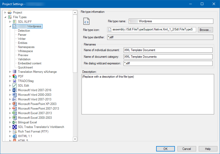This screenshot has height=154, width=220.
Task: Click the small icon in File type icon field
Action: pyautogui.click(x=110, y=30)
